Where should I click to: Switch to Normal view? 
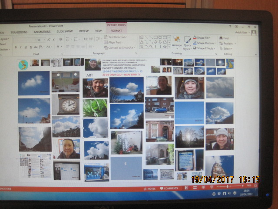click(x=186, y=188)
